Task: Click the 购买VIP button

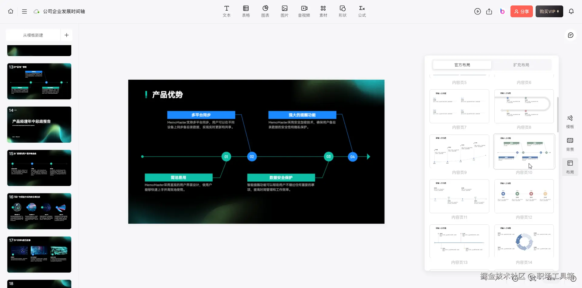Action: click(x=549, y=12)
